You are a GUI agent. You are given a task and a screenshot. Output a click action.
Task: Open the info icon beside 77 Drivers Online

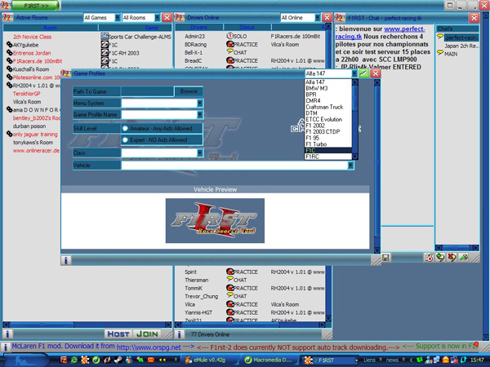coord(179,334)
